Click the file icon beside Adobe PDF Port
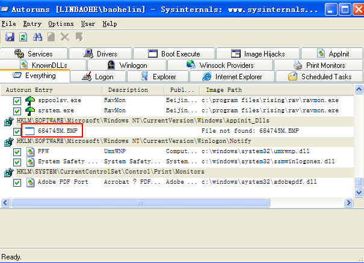The width and height of the screenshot is (364, 263). (30, 183)
